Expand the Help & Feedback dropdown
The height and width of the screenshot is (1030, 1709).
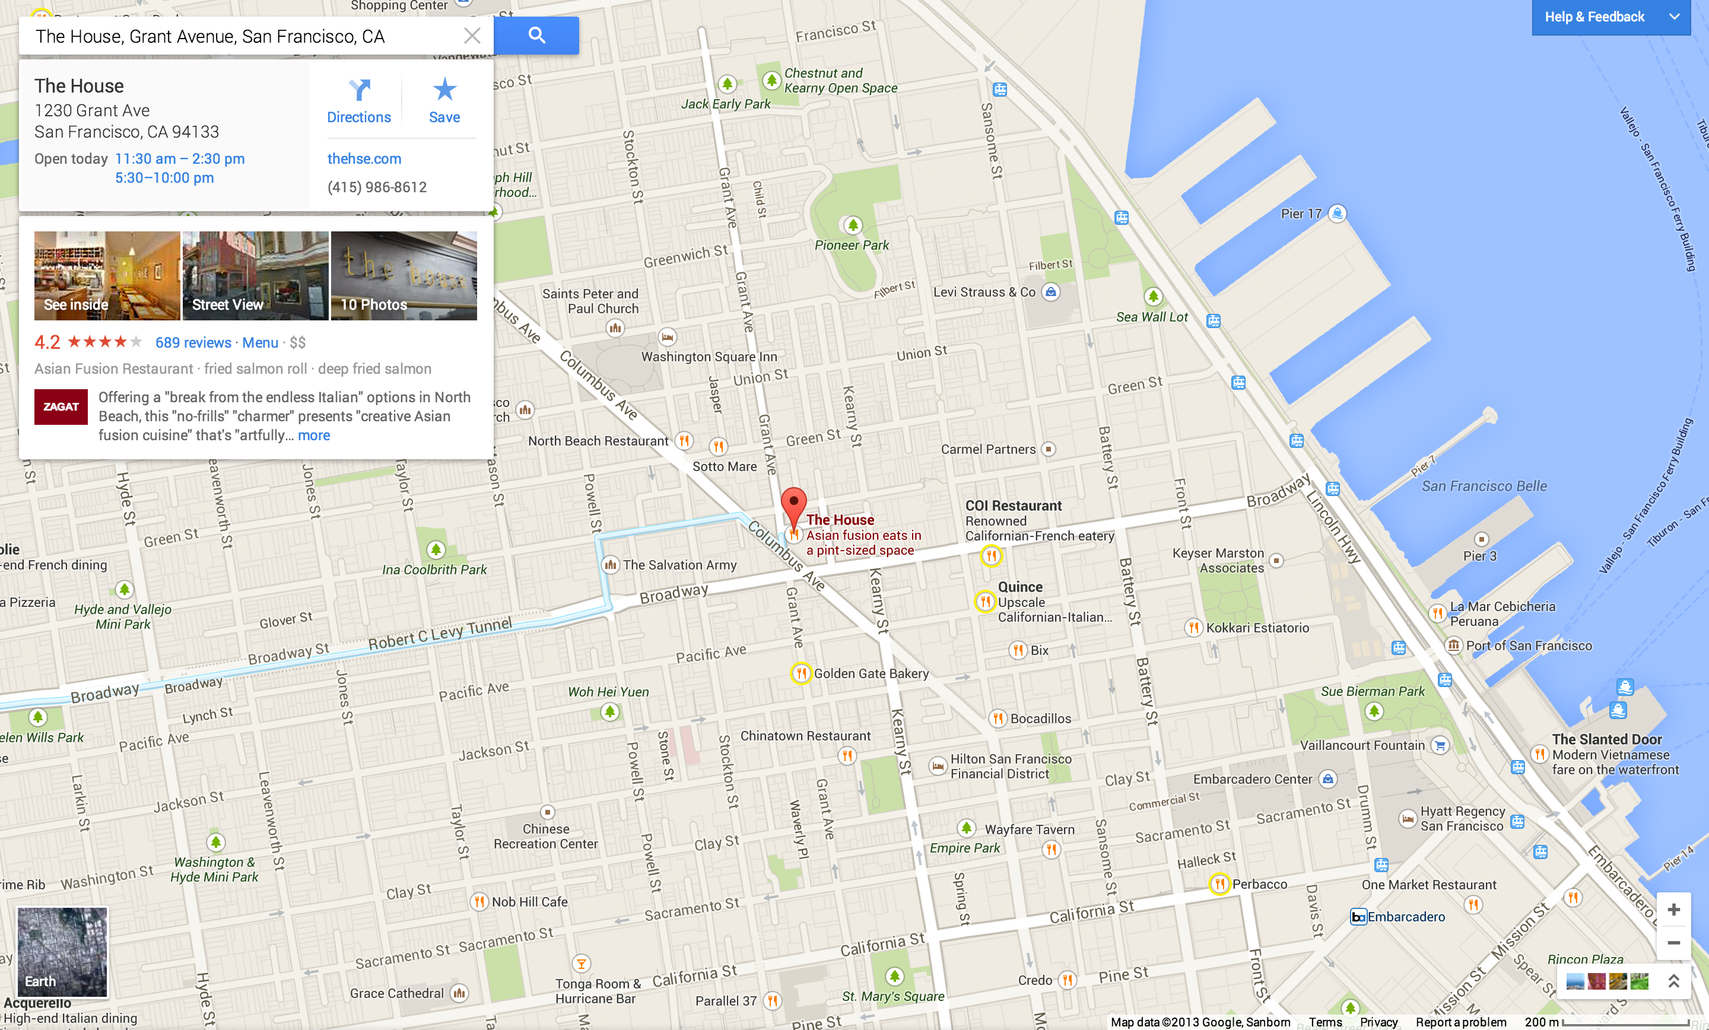point(1673,17)
